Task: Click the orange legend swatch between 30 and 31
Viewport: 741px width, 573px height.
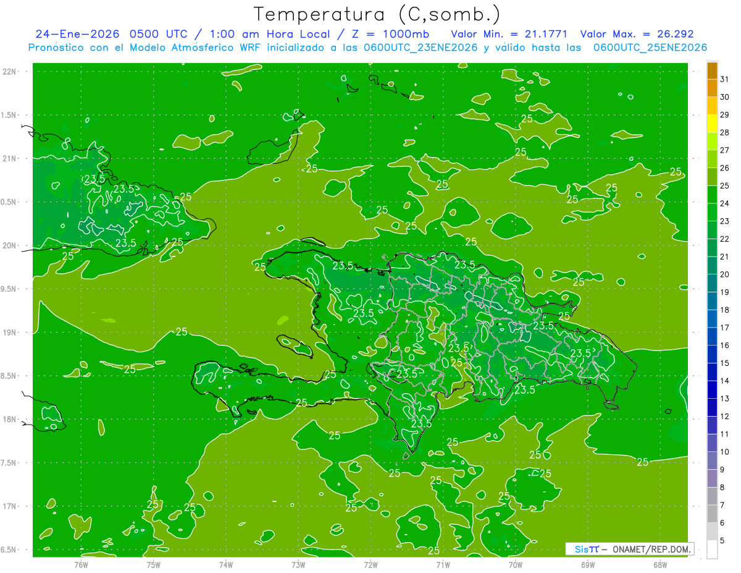Action: click(x=713, y=88)
